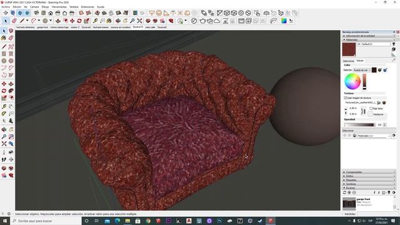Open the Archivo menu
The width and height of the screenshot is (400, 225).
click(6, 7)
